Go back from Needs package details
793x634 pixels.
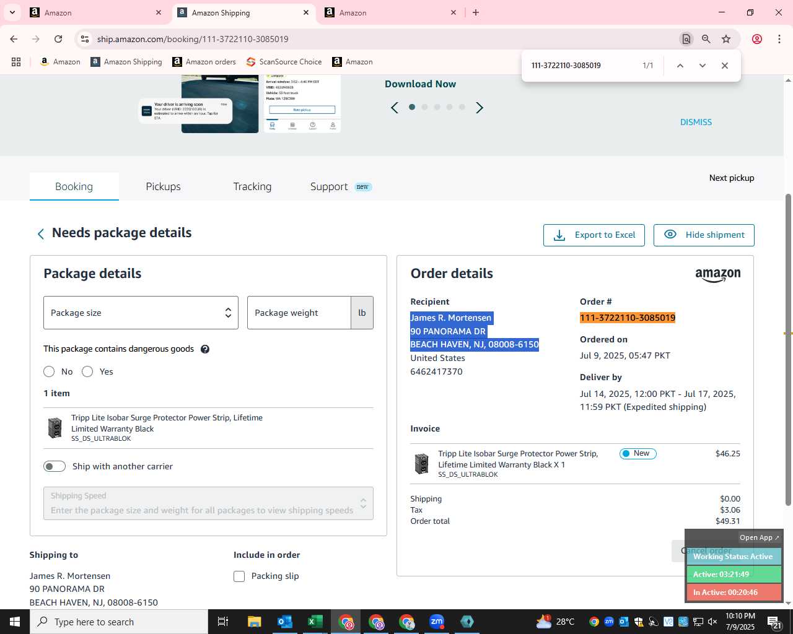[x=41, y=234]
